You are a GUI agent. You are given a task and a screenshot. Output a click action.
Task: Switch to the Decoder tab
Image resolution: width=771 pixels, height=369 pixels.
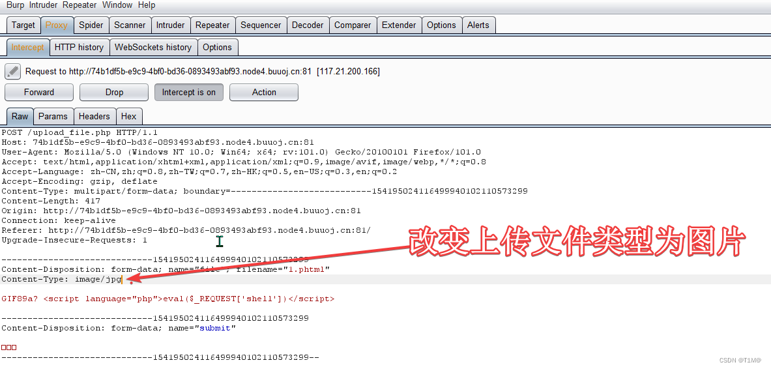[x=308, y=25]
